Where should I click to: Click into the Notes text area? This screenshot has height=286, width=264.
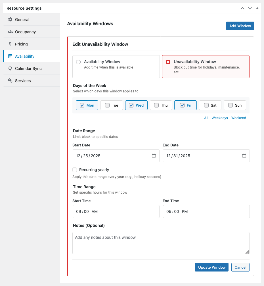click(161, 243)
